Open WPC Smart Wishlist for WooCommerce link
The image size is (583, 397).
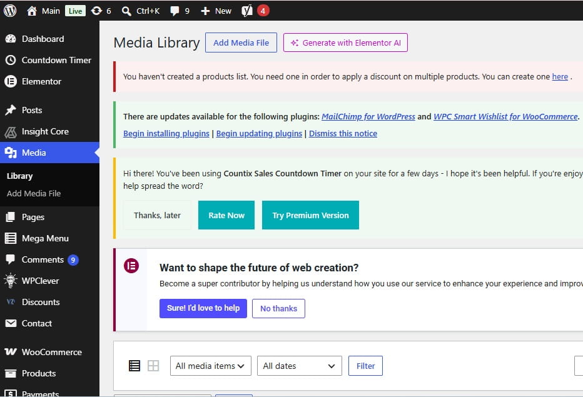(505, 116)
